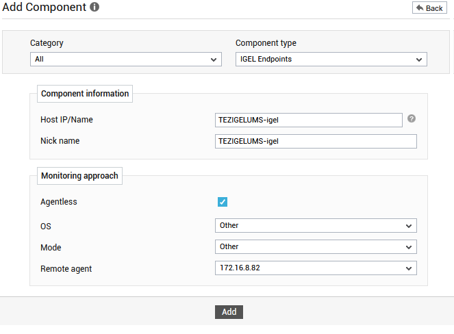This screenshot has width=454, height=334.
Task: Click the Back button
Action: coord(429,8)
